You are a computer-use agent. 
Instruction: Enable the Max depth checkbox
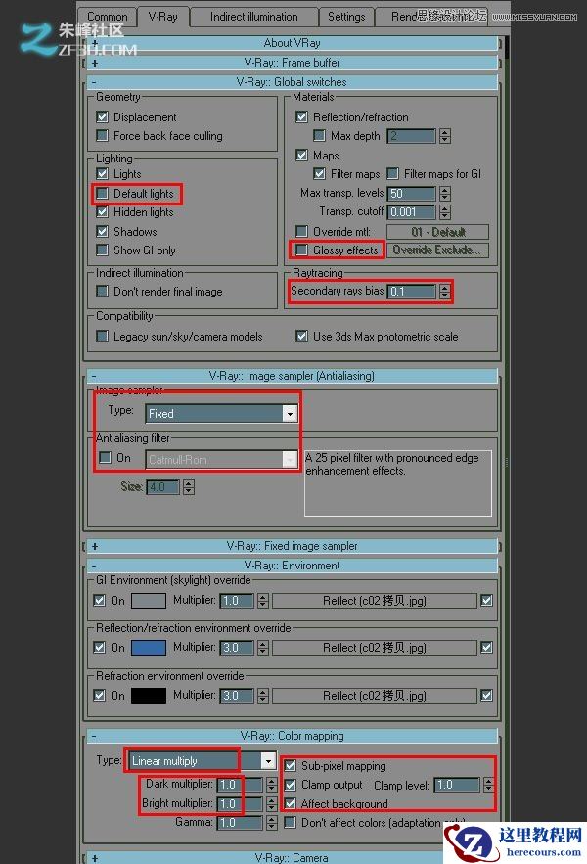pos(319,136)
